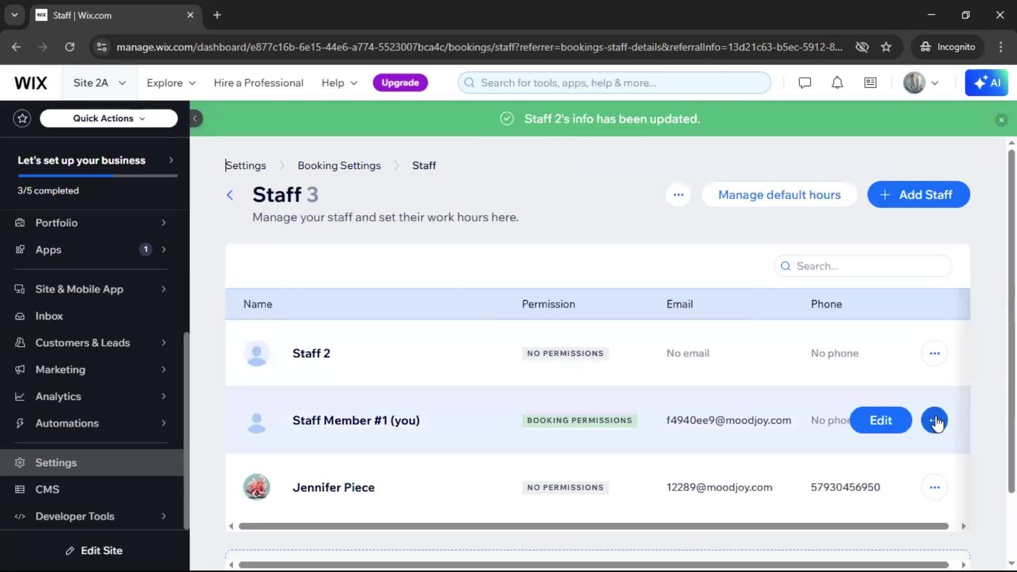This screenshot has height=572, width=1017.
Task: Sort by the Name column header
Action: tap(258, 305)
